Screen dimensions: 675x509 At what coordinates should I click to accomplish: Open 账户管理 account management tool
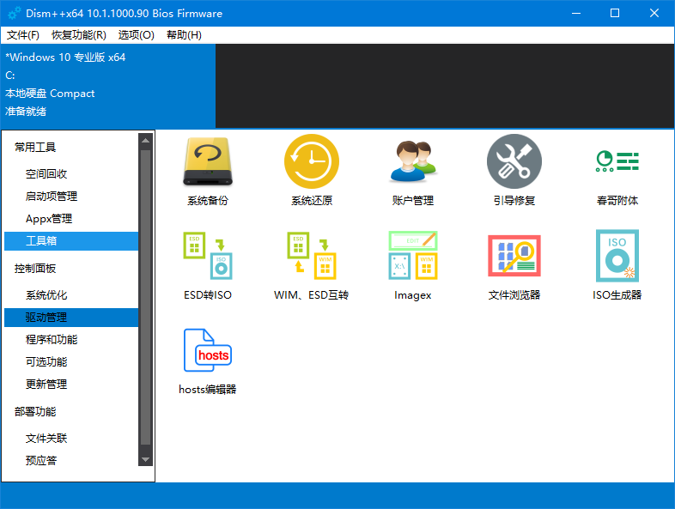[x=412, y=162]
